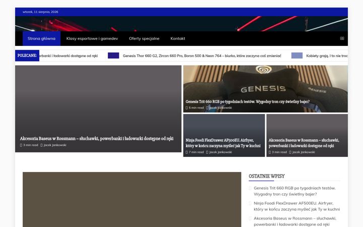Open the grid icon in navigation bar
This screenshot has width=363, height=227.
click(342, 38)
